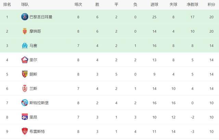Click the Paris Saint-Germain club logo
The width and height of the screenshot is (219, 140).
point(25,17)
